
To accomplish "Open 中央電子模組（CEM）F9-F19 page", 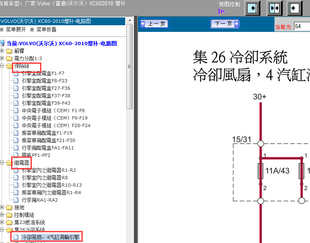I will [55, 118].
